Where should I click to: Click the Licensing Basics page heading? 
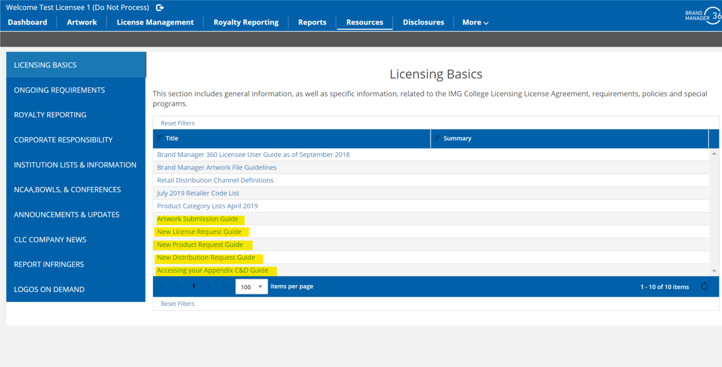tap(436, 74)
